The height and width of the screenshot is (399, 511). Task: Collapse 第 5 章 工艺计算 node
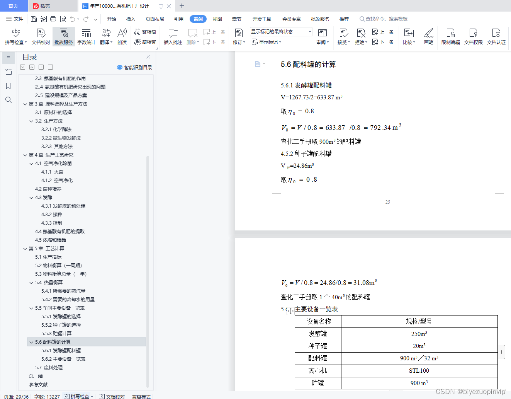click(x=25, y=249)
